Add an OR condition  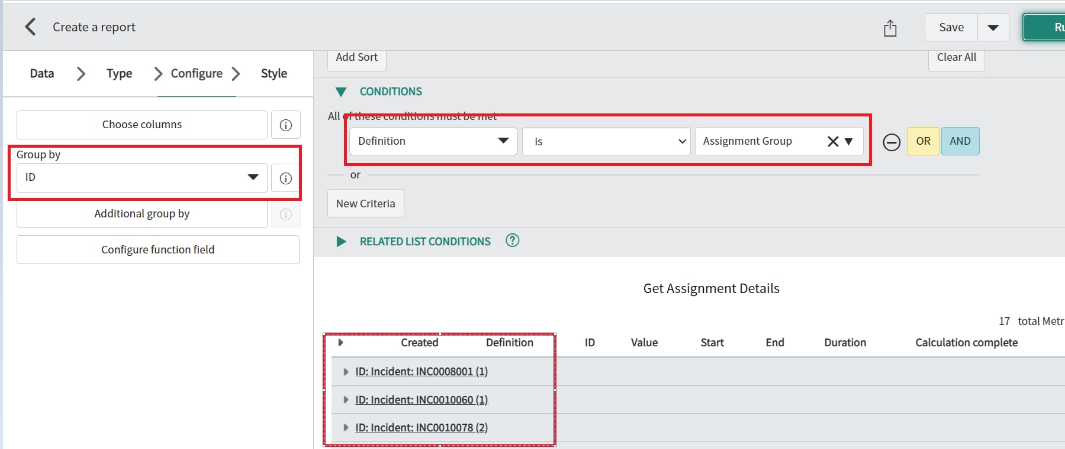coord(923,141)
